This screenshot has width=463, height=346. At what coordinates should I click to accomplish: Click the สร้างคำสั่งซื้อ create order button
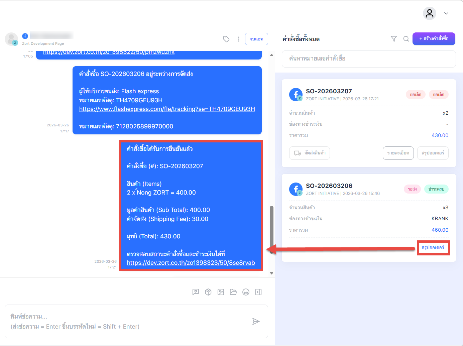(434, 39)
